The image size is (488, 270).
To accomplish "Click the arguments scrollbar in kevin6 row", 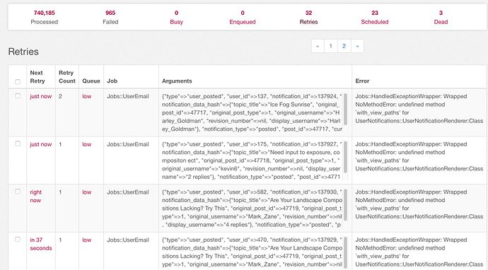I will tap(345, 157).
